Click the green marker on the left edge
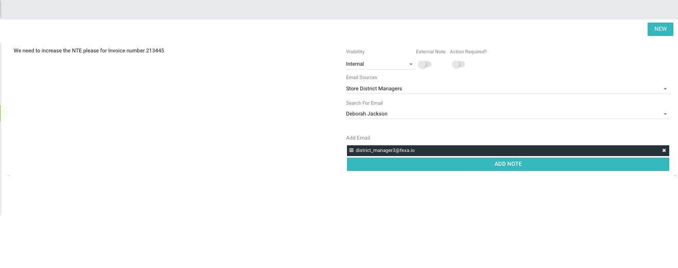The width and height of the screenshot is (678, 268). pyautogui.click(x=1, y=113)
